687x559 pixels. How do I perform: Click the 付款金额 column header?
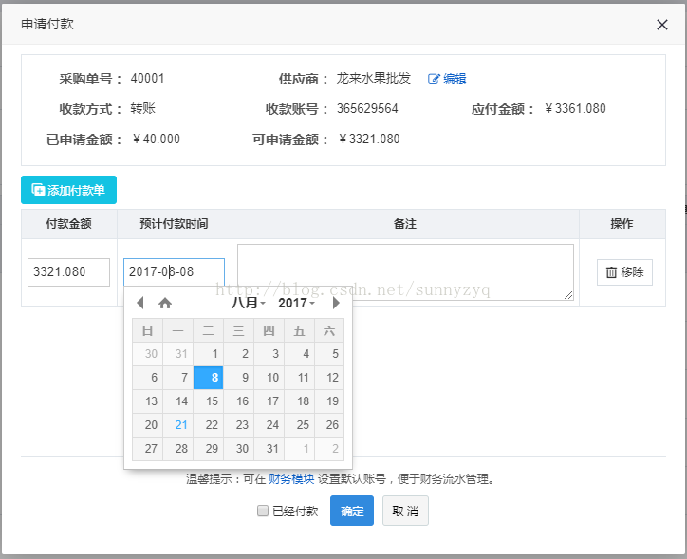coord(68,224)
